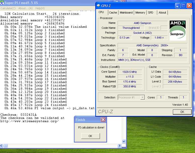Click the Name field AMD Sempron

[x=142, y=23]
